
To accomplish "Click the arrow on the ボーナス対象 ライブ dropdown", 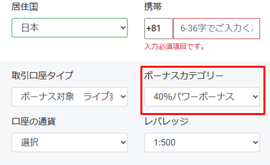I will click(123, 97).
